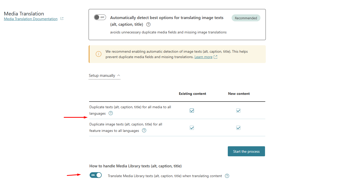This screenshot has height=191, width=340.
Task: Click help icon next to automatic detection title
Action: pos(148,25)
